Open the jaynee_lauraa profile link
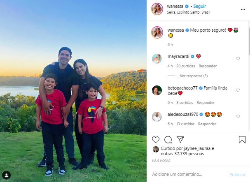Image resolution: width=250 pixels, height=182 pixels. click(x=197, y=148)
